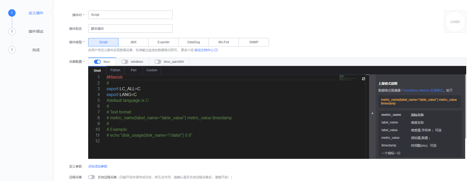The height and width of the screenshot is (181, 476).
Task: Click line number 12 in the editor
Action: (97, 141)
